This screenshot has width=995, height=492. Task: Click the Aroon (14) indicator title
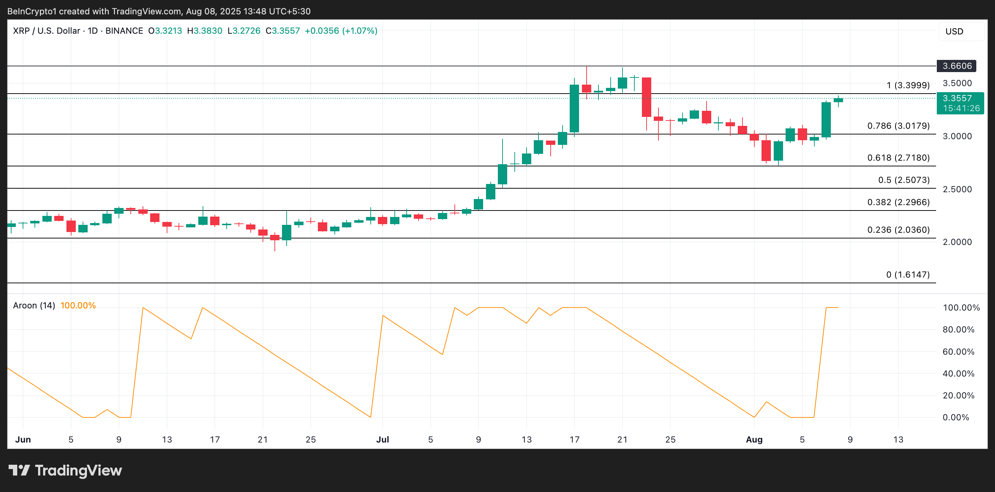tap(34, 306)
